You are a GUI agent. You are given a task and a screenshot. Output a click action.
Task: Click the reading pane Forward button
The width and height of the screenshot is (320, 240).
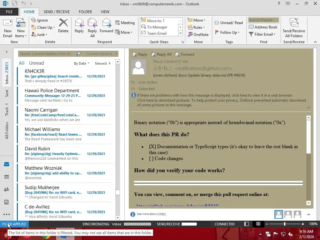pyautogui.click(x=185, y=54)
